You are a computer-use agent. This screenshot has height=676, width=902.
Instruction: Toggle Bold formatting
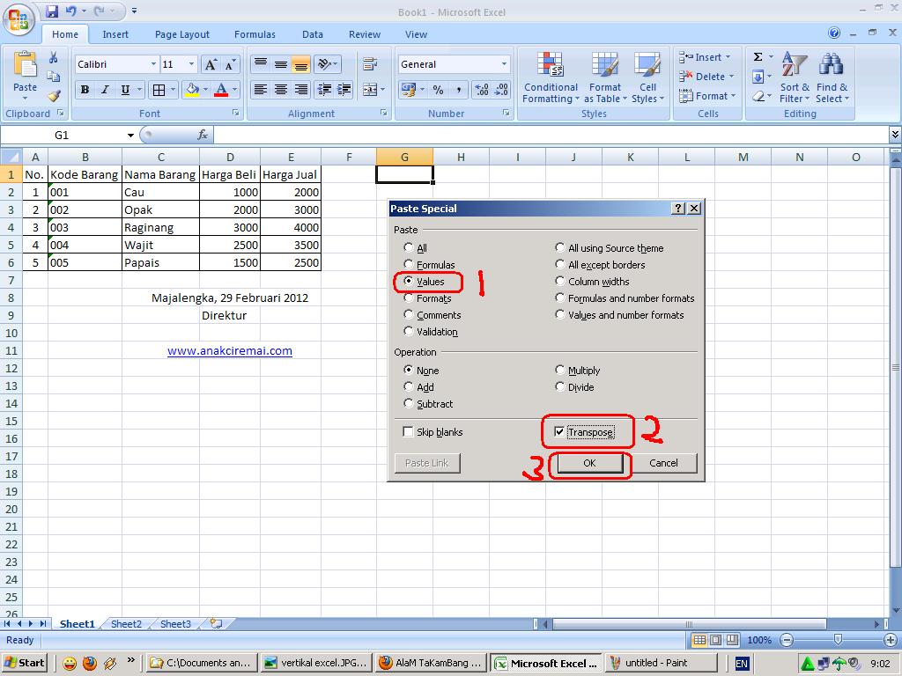tap(85, 90)
